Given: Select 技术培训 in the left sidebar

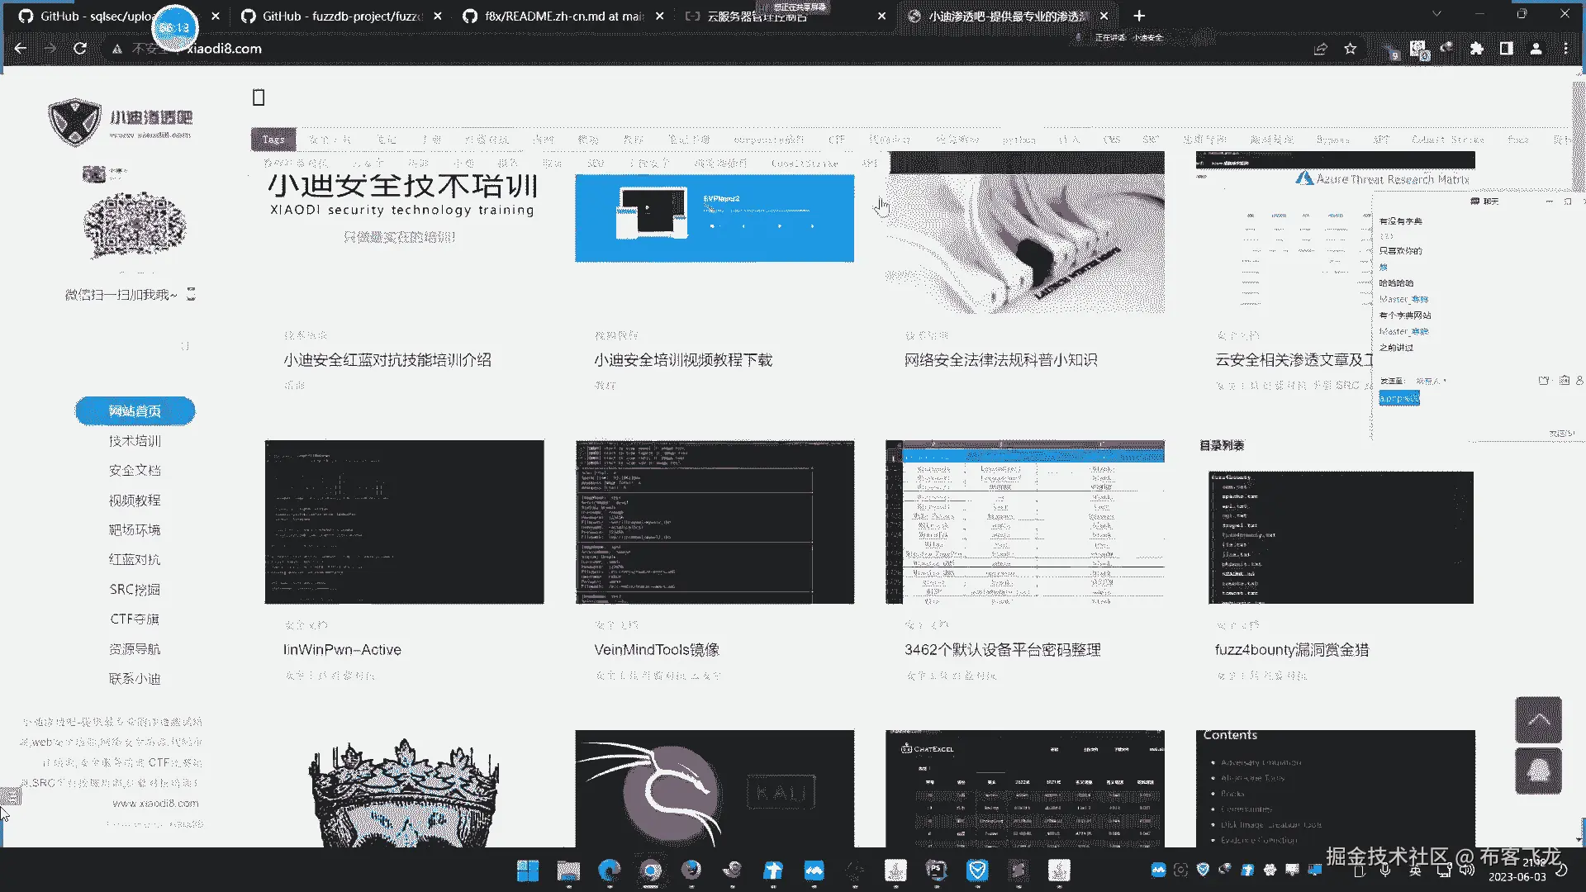Looking at the screenshot, I should click(x=135, y=441).
